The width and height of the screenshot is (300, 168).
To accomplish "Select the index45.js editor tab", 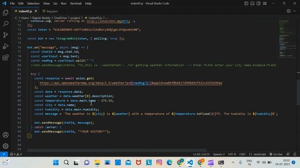I will (x=25, y=11).
